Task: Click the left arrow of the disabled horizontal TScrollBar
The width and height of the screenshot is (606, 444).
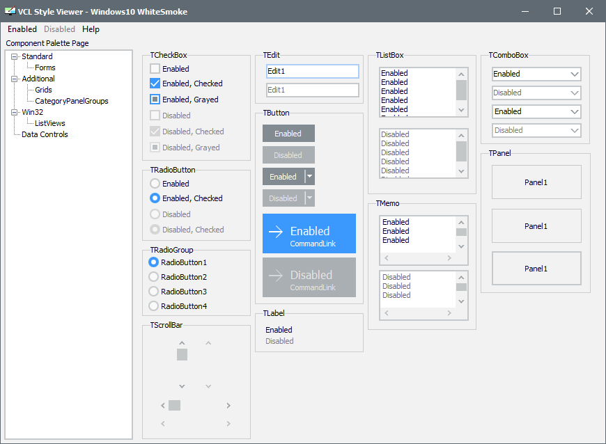Action: [163, 424]
